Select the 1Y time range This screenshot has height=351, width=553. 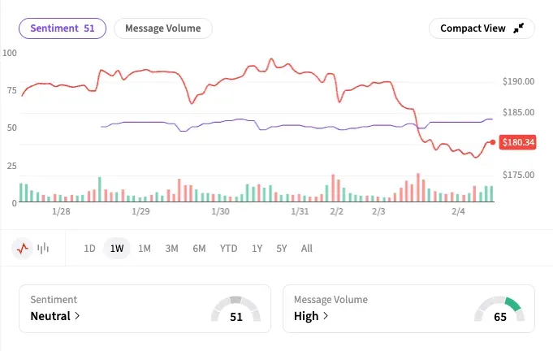257,249
